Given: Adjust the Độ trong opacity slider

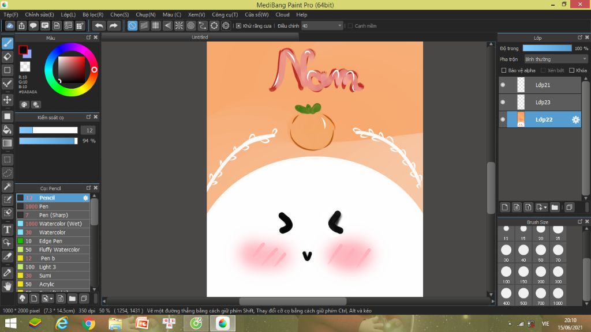Looking at the screenshot, I should click(547, 48).
